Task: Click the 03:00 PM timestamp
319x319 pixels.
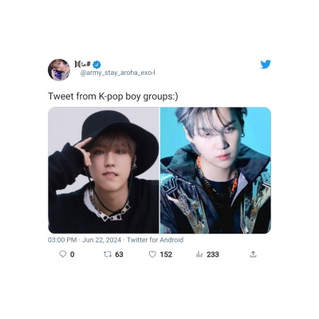Action: tap(62, 240)
